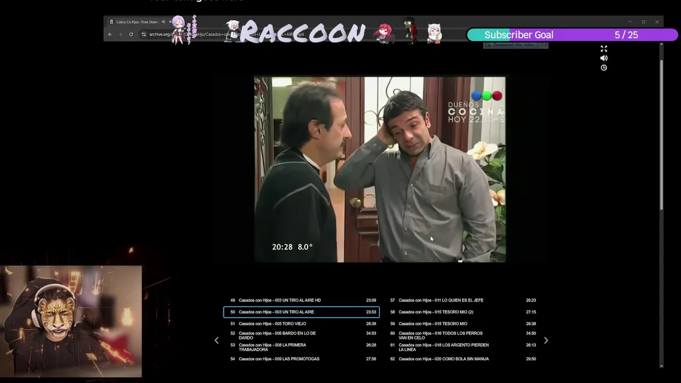Screen dimensions: 681x383
Task: Enter fullscreen video mode
Action: [604, 48]
